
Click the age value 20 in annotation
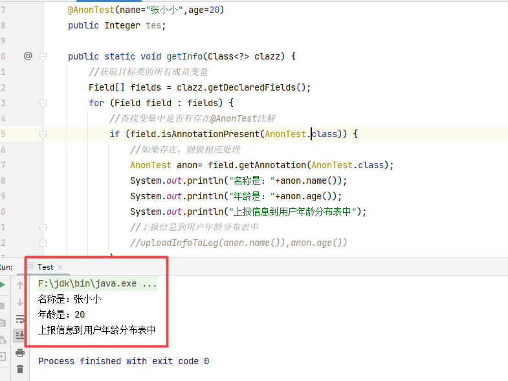[214, 10]
